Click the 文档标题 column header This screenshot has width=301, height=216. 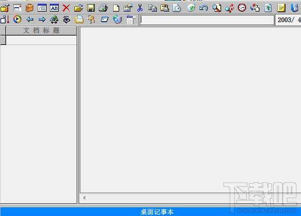coord(41,31)
